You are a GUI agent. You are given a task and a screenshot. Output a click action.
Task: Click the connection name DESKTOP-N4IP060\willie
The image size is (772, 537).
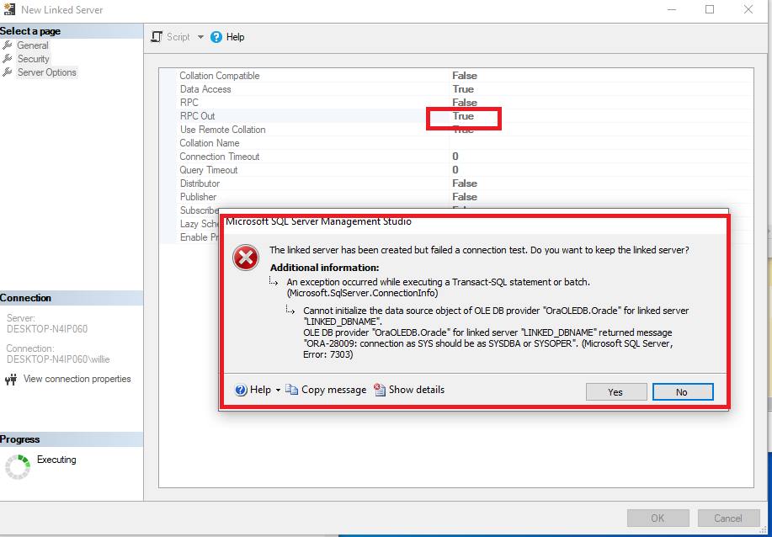[58, 359]
